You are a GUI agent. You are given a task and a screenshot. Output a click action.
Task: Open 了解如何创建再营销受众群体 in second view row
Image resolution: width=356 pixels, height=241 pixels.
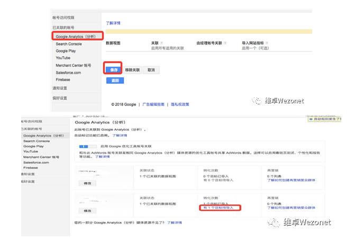(291, 208)
